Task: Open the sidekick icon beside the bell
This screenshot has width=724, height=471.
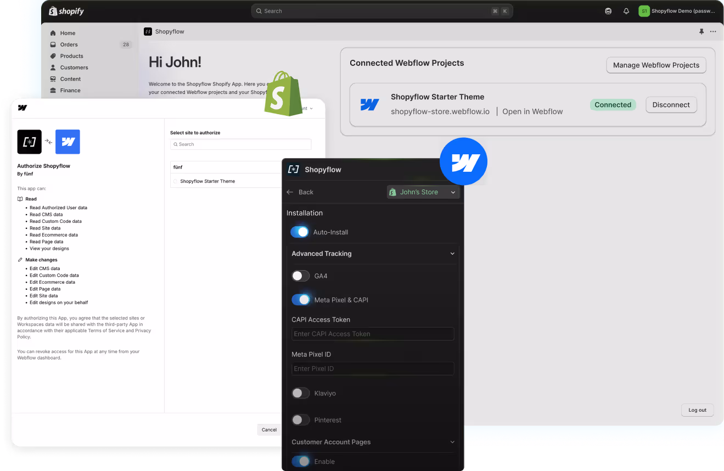Action: point(608,11)
